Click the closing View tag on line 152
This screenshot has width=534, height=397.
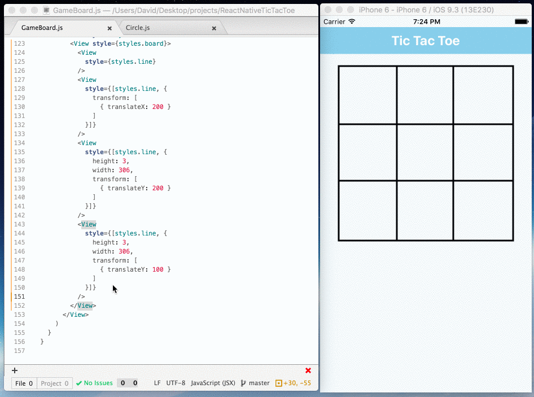click(85, 306)
